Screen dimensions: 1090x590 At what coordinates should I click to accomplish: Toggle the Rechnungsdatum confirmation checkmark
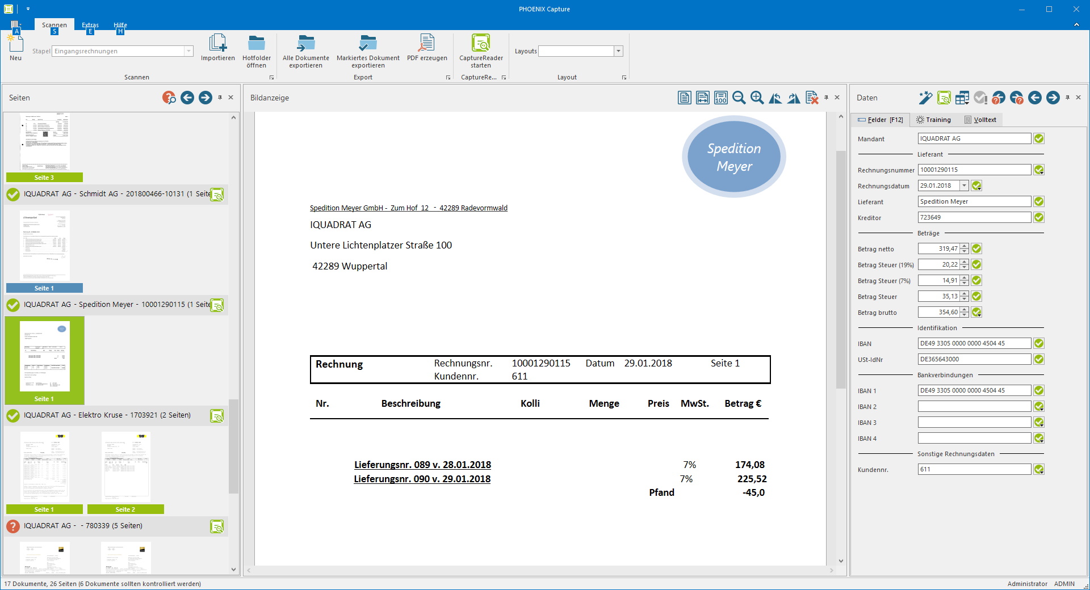tap(976, 186)
